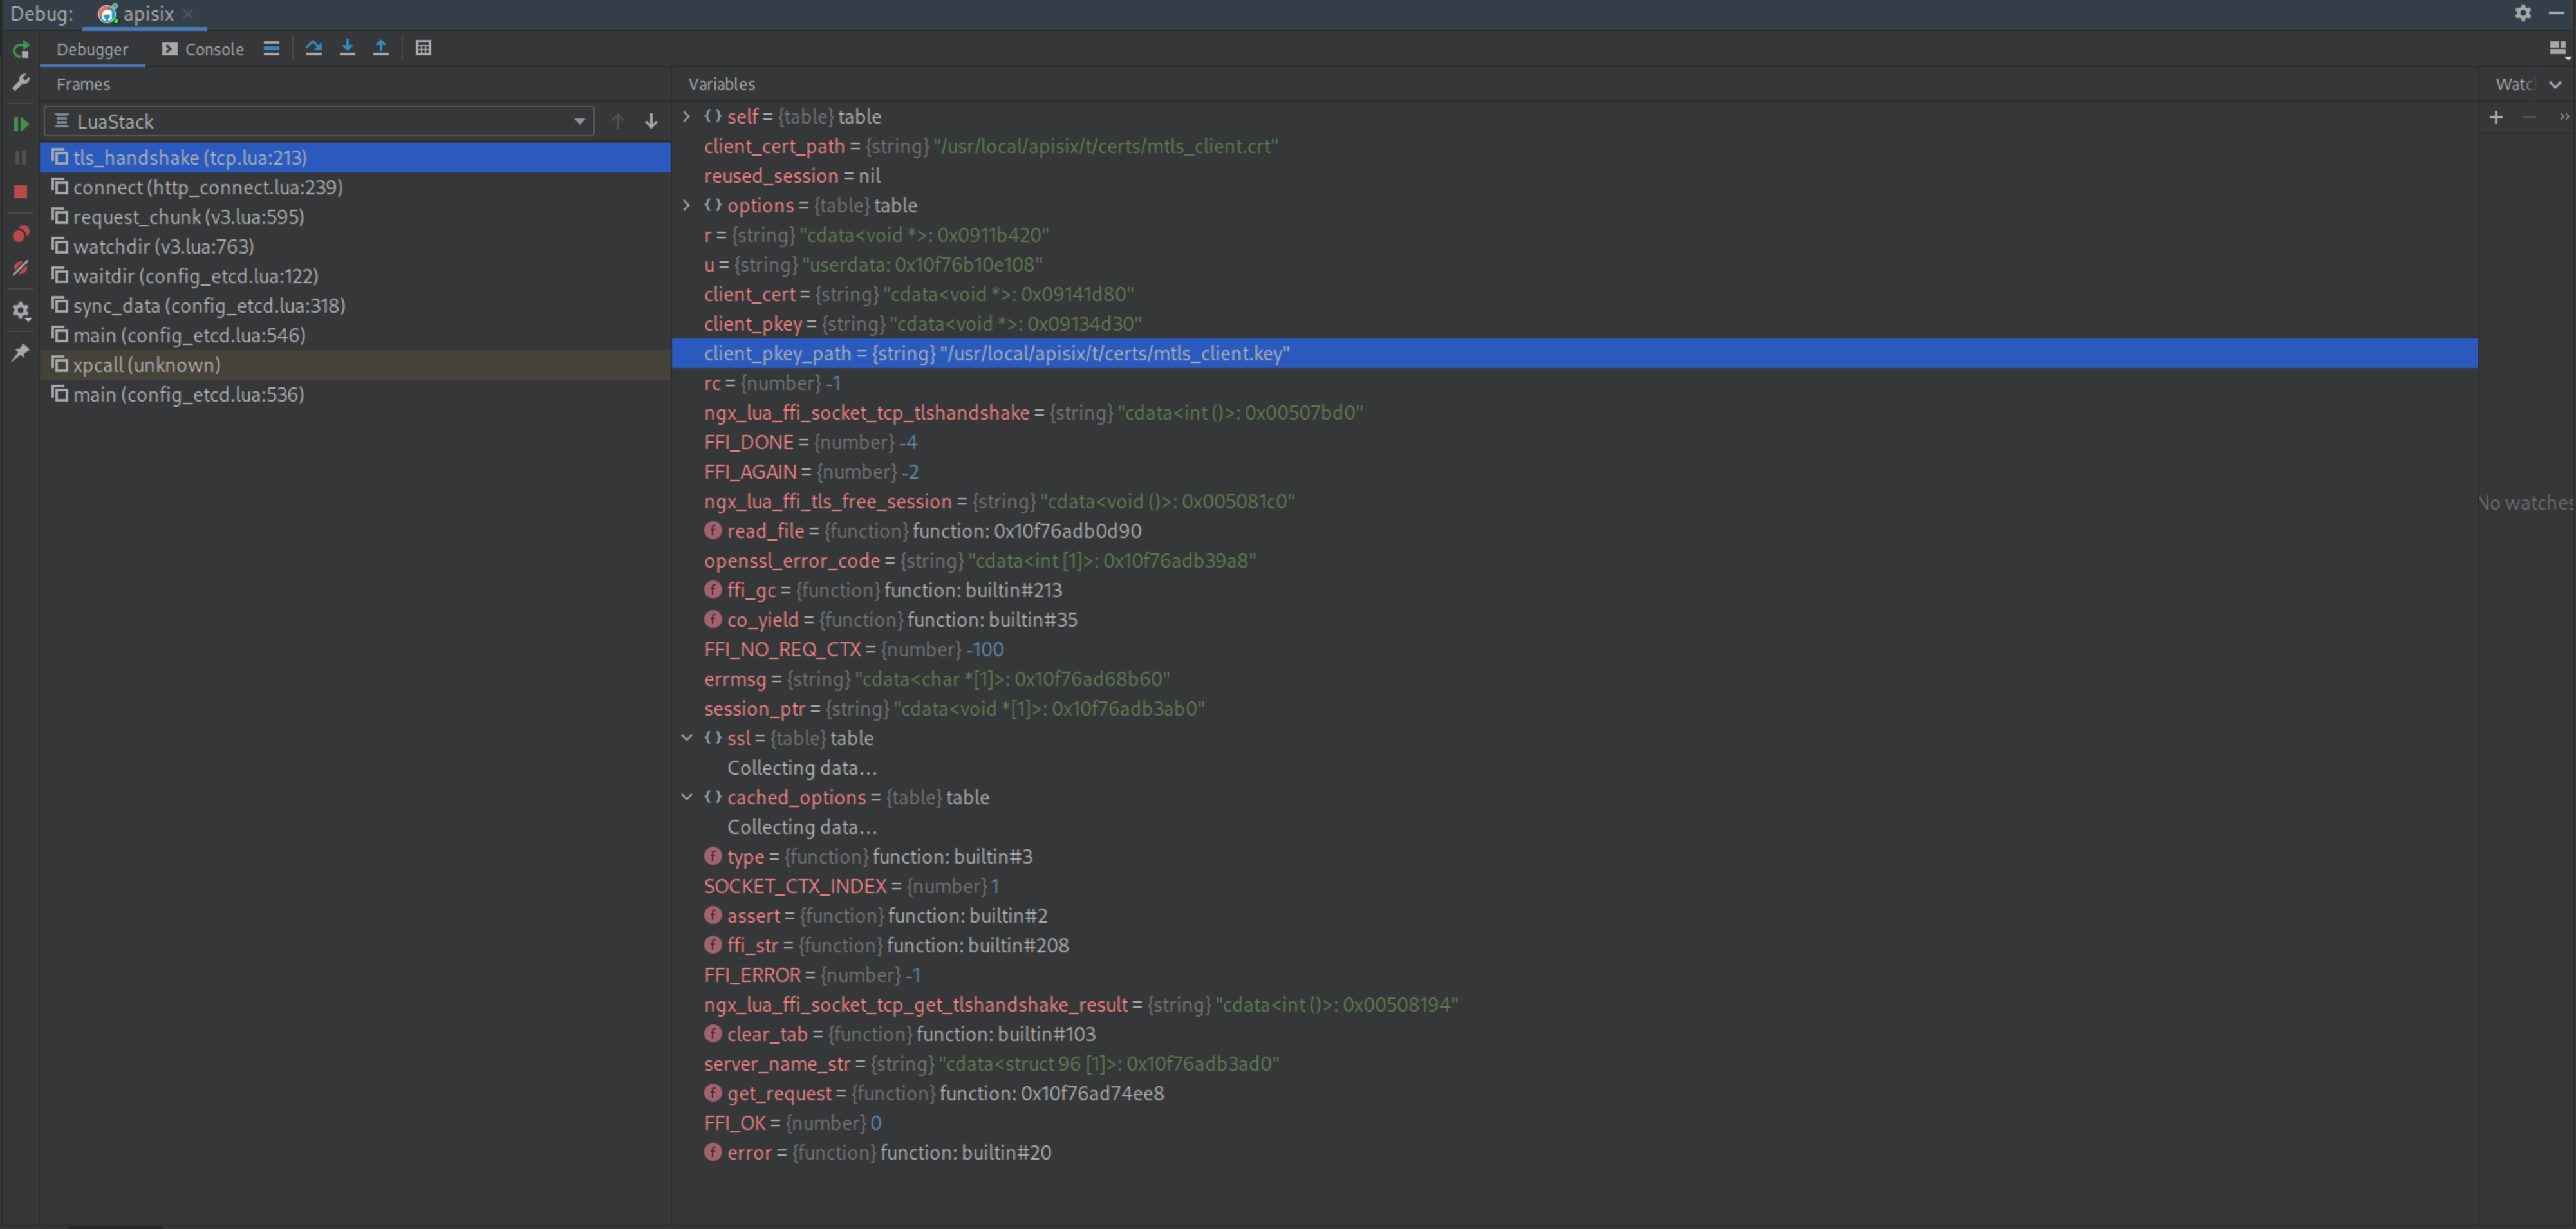Image resolution: width=2576 pixels, height=1229 pixels.
Task: Open the View Breakpoints dialog
Action: [20, 234]
